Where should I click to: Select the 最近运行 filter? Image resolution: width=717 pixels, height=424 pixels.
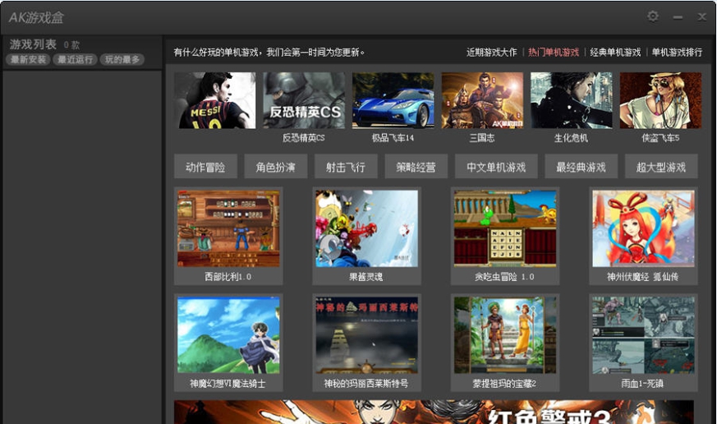(x=75, y=59)
